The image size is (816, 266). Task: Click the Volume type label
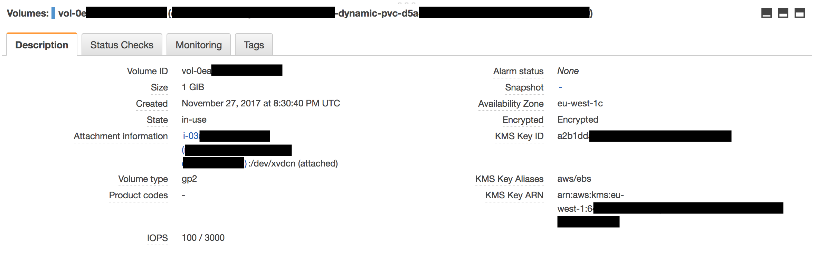point(143,179)
